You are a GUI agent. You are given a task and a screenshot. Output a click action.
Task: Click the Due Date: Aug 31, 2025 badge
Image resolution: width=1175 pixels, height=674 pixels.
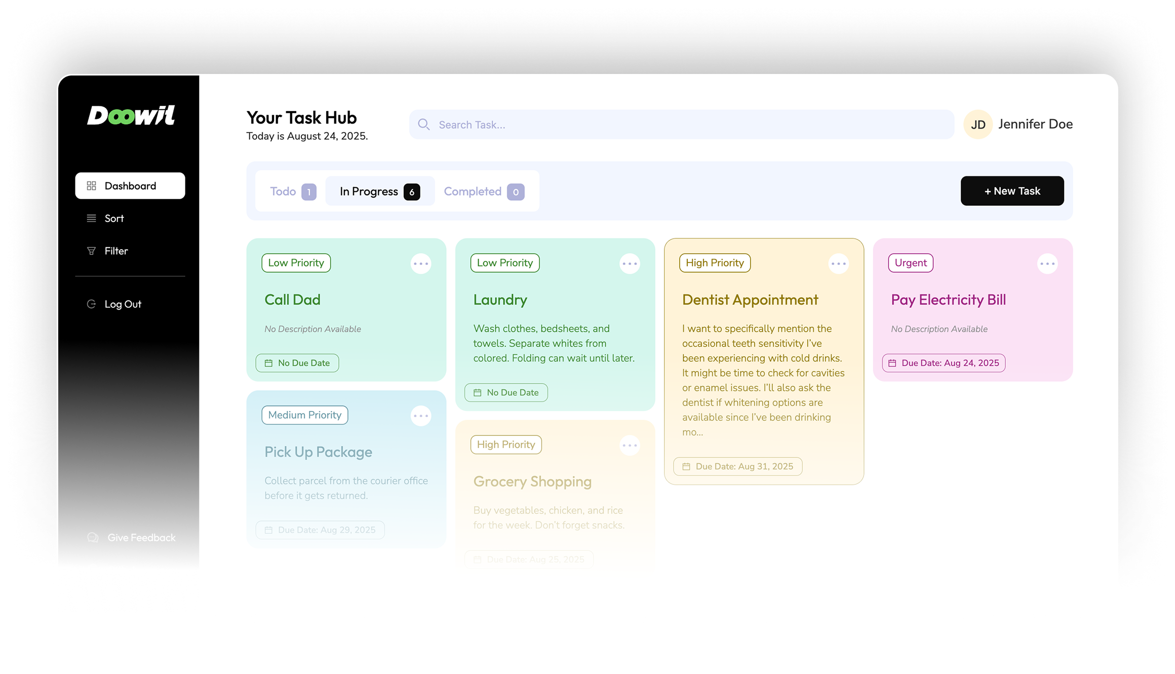(737, 467)
